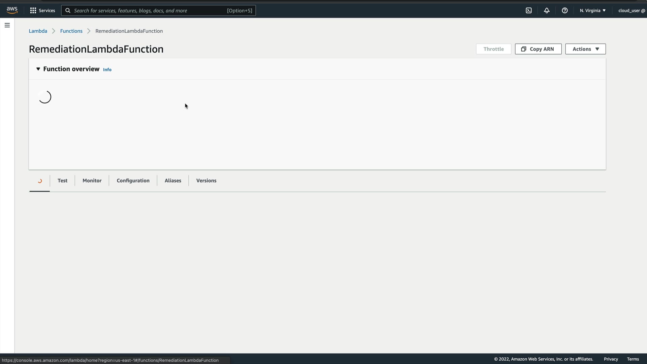The width and height of the screenshot is (647, 364).
Task: Switch to the Test tab
Action: [62, 181]
